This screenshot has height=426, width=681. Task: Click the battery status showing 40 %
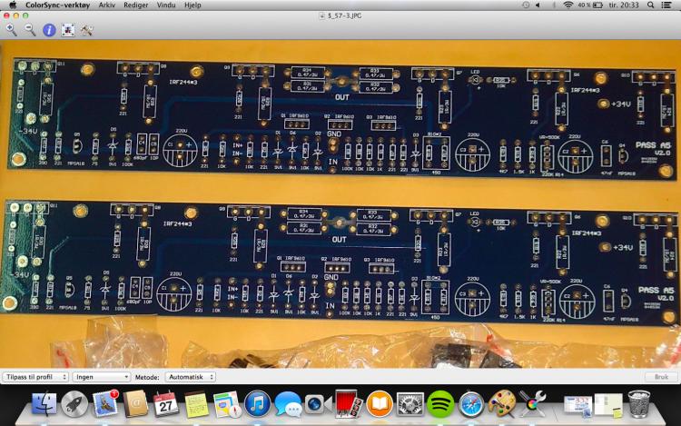click(x=590, y=5)
